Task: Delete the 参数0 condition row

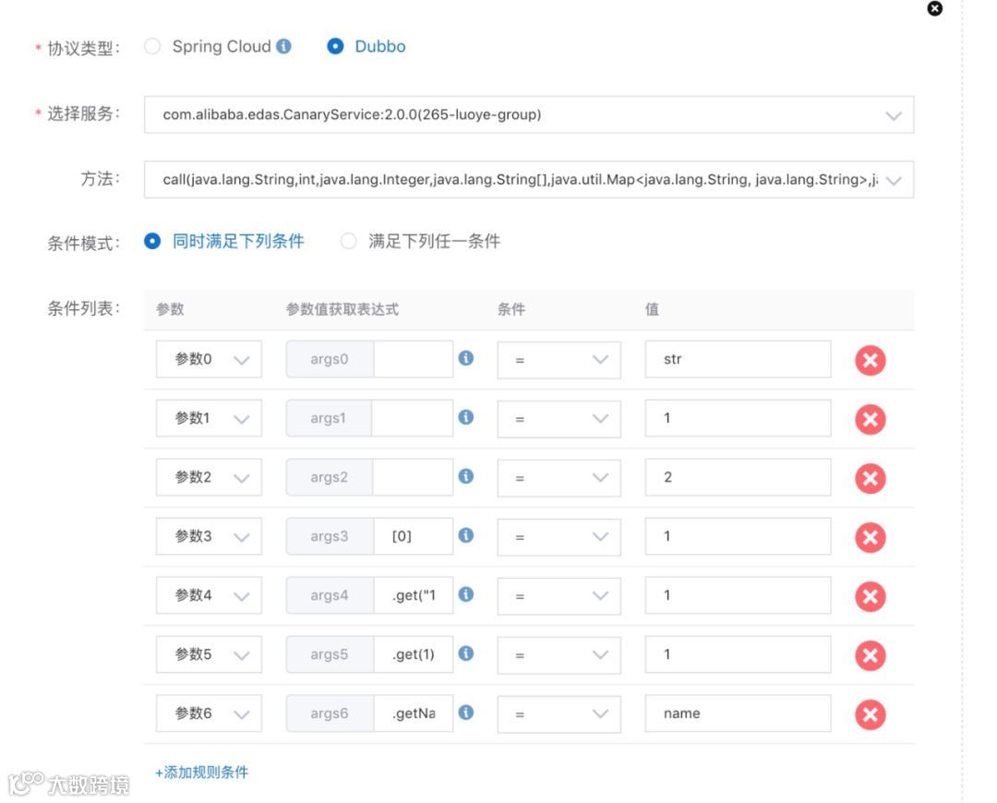Action: click(x=870, y=361)
